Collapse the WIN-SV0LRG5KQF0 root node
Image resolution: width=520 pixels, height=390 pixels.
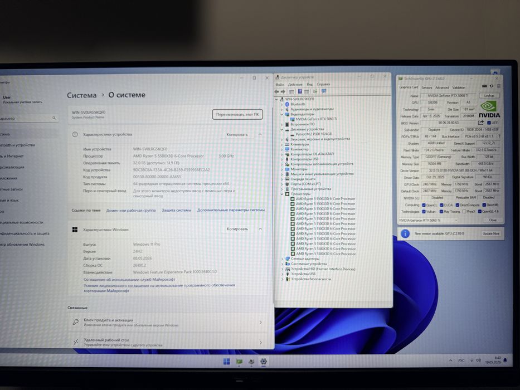coord(276,99)
